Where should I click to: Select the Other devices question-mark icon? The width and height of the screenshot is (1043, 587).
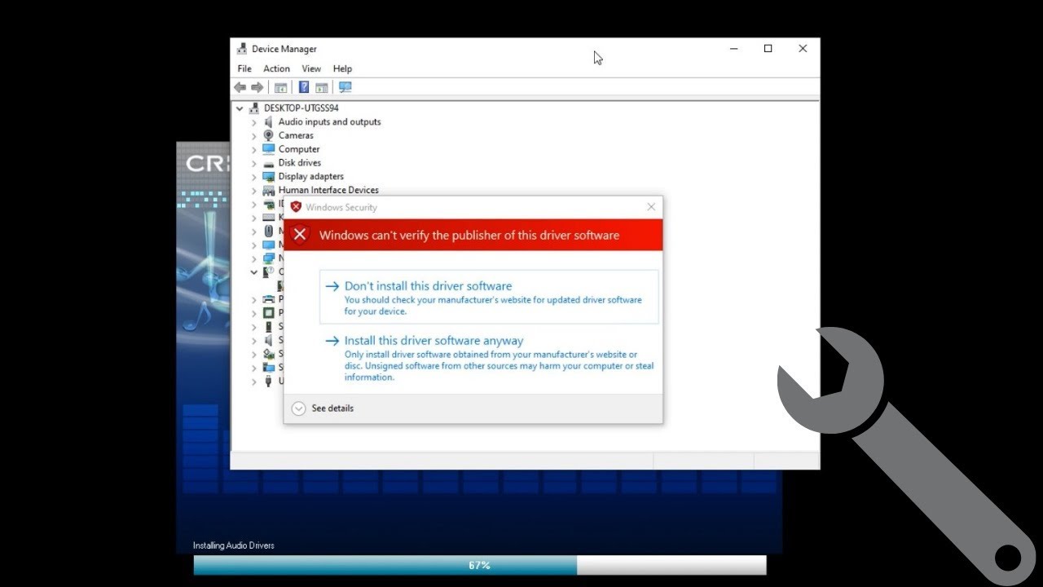click(x=268, y=272)
